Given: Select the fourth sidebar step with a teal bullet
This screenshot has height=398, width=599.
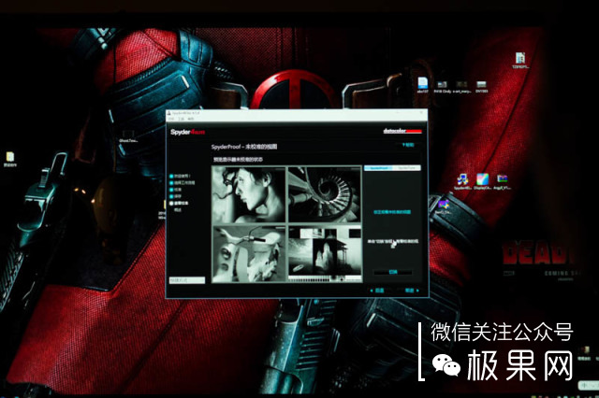Looking at the screenshot, I should coord(176,196).
